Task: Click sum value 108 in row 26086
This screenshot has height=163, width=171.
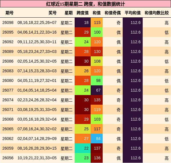Action: (97, 61)
